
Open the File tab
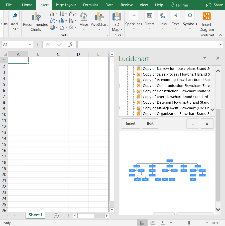click(9, 5)
